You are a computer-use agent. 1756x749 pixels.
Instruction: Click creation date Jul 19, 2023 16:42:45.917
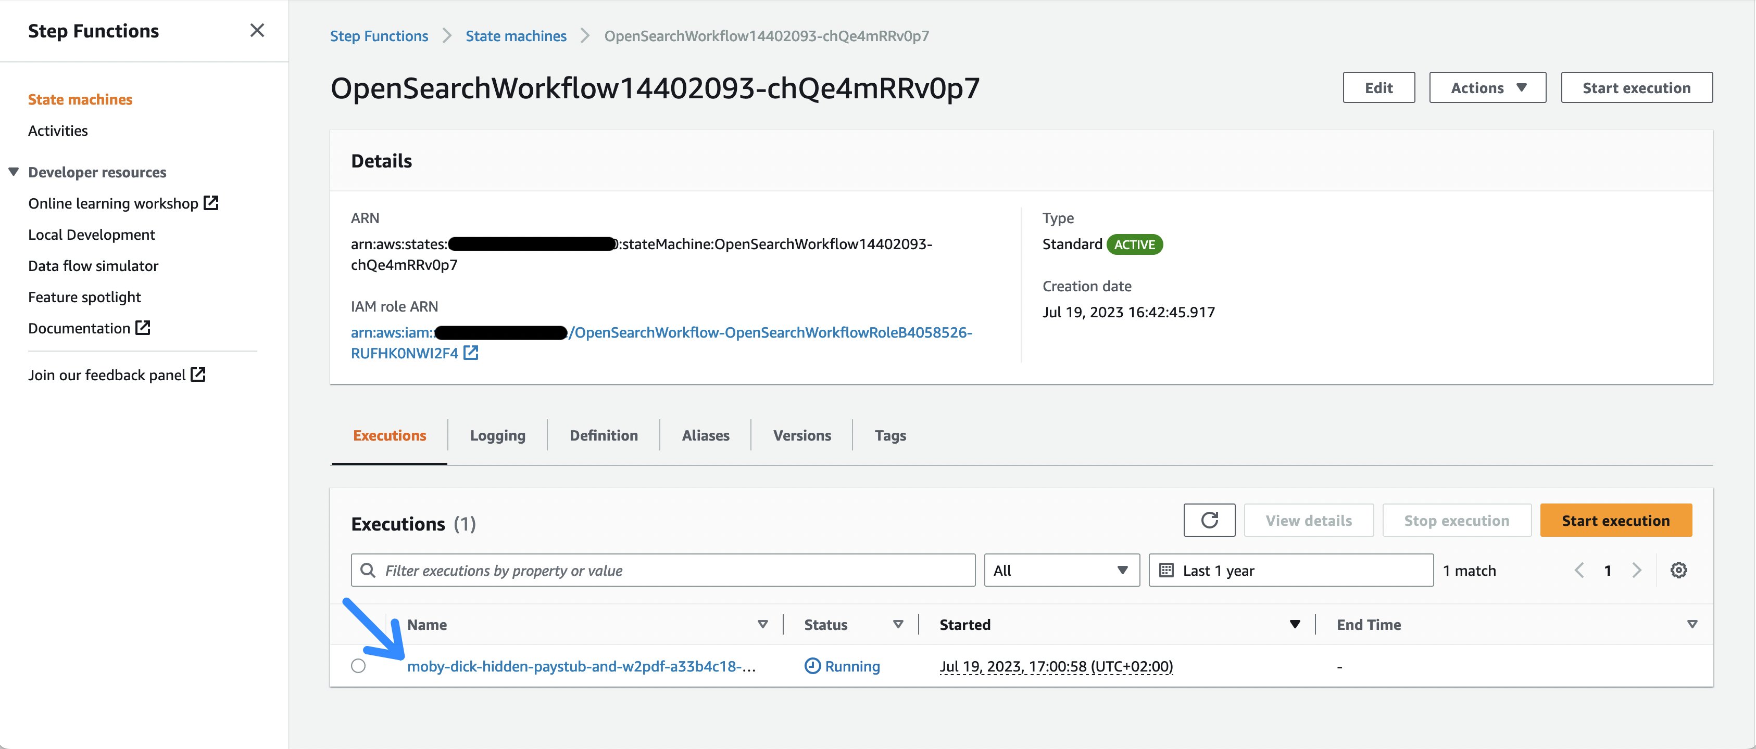1128,313
